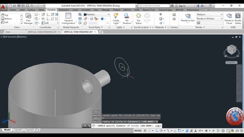244x137 pixels.
Task: Click the Plot (print) quick access icon
Action: pos(27,6)
